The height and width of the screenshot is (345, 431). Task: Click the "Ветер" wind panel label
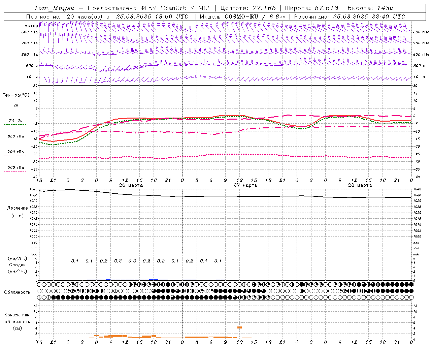[x=31, y=26]
